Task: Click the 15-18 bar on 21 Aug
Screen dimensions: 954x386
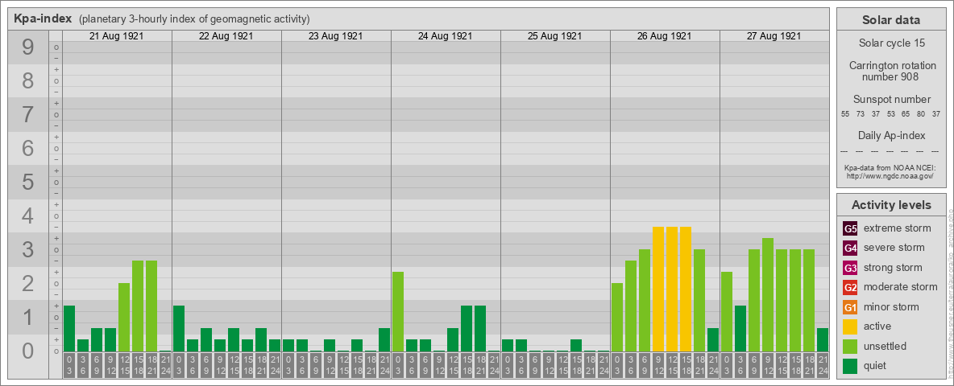Action: (x=138, y=306)
